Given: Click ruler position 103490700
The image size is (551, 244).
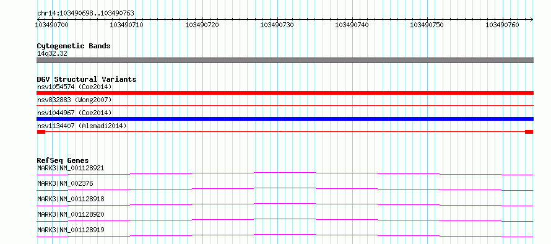Looking at the screenshot, I should (x=52, y=25).
